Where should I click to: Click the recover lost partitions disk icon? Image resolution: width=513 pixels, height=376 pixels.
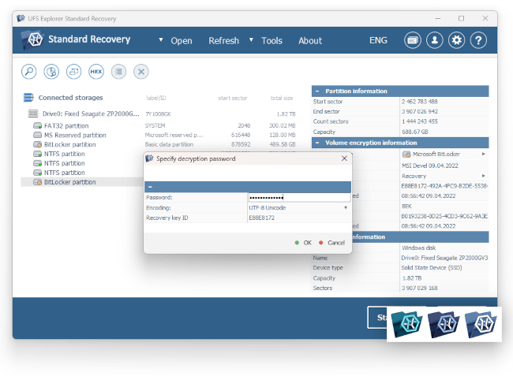coord(51,71)
